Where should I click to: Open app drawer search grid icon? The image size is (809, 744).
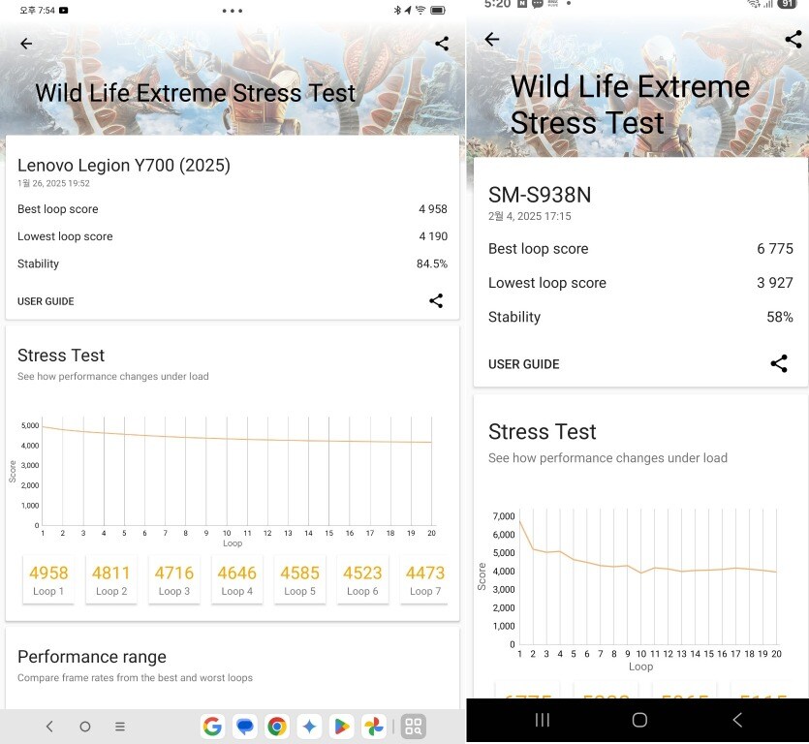(x=414, y=727)
